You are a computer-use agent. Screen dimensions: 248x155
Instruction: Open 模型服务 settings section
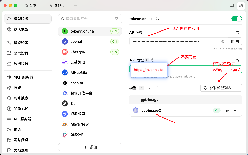pyautogui.click(x=28, y=19)
